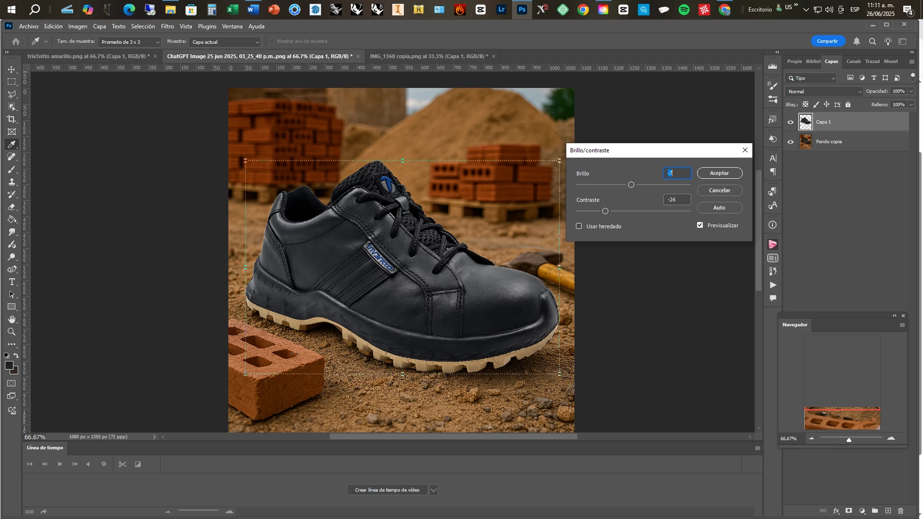This screenshot has height=519, width=923.
Task: Uncheck the Previsualizar checkbox
Action: (x=700, y=225)
